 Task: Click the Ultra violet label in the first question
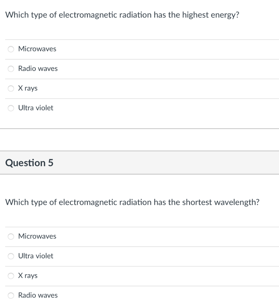[x=36, y=108]
